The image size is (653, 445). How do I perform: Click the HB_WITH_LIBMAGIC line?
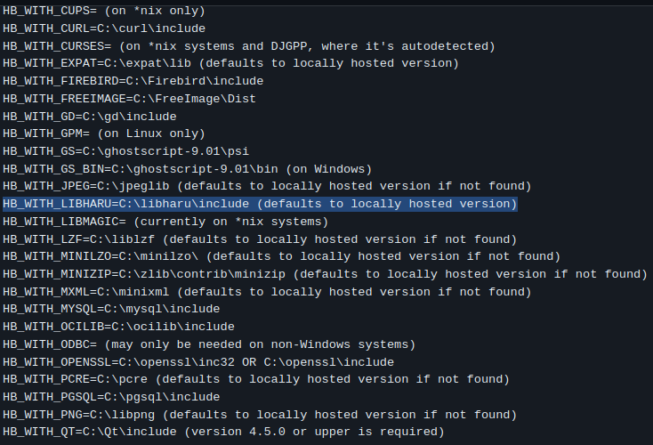(165, 222)
